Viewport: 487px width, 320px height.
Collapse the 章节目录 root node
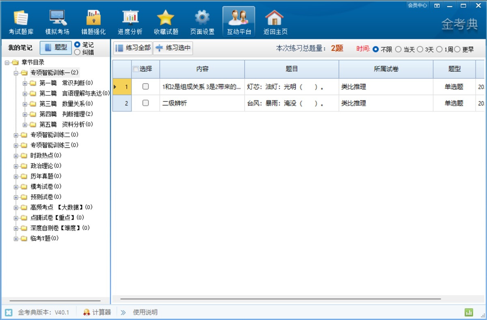(7, 62)
